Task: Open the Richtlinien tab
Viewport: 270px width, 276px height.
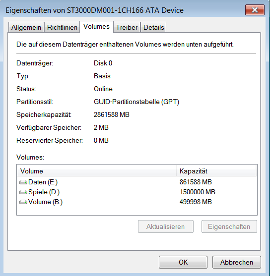Action: point(62,27)
